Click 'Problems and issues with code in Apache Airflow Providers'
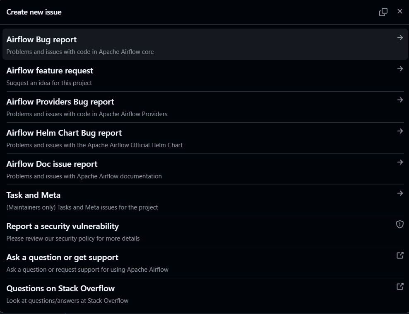The width and height of the screenshot is (409, 314). pos(87,114)
